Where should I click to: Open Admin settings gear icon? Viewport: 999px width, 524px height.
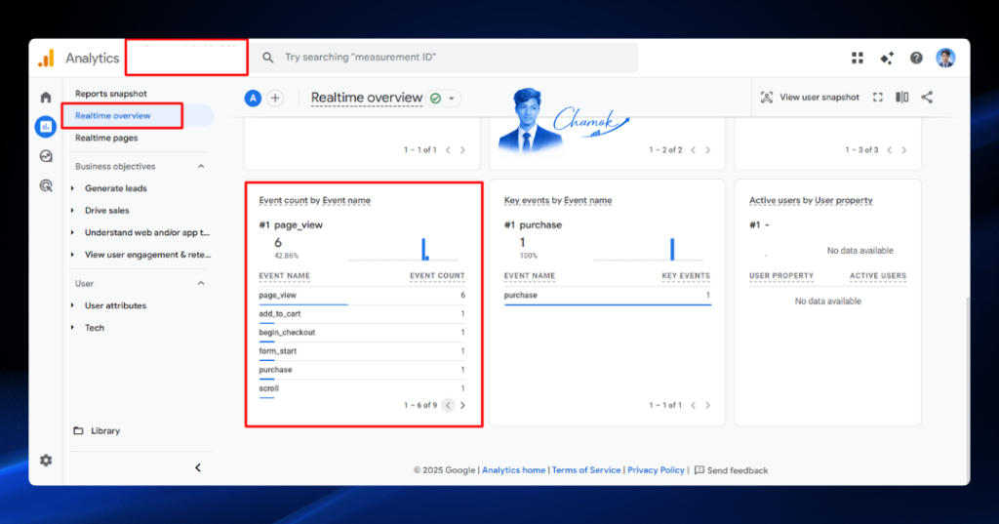pyautogui.click(x=46, y=461)
